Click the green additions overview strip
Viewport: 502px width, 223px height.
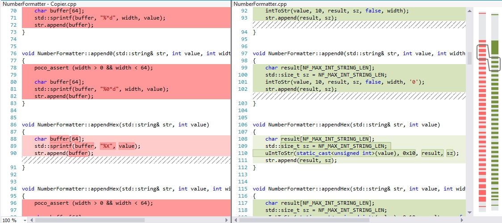coord(495,134)
